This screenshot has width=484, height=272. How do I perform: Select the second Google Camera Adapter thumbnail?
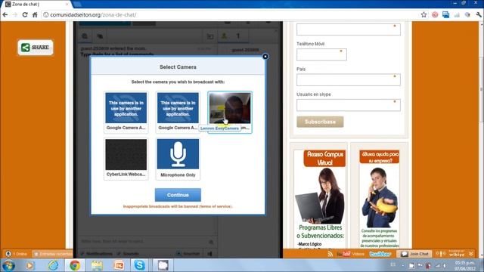[178, 112]
